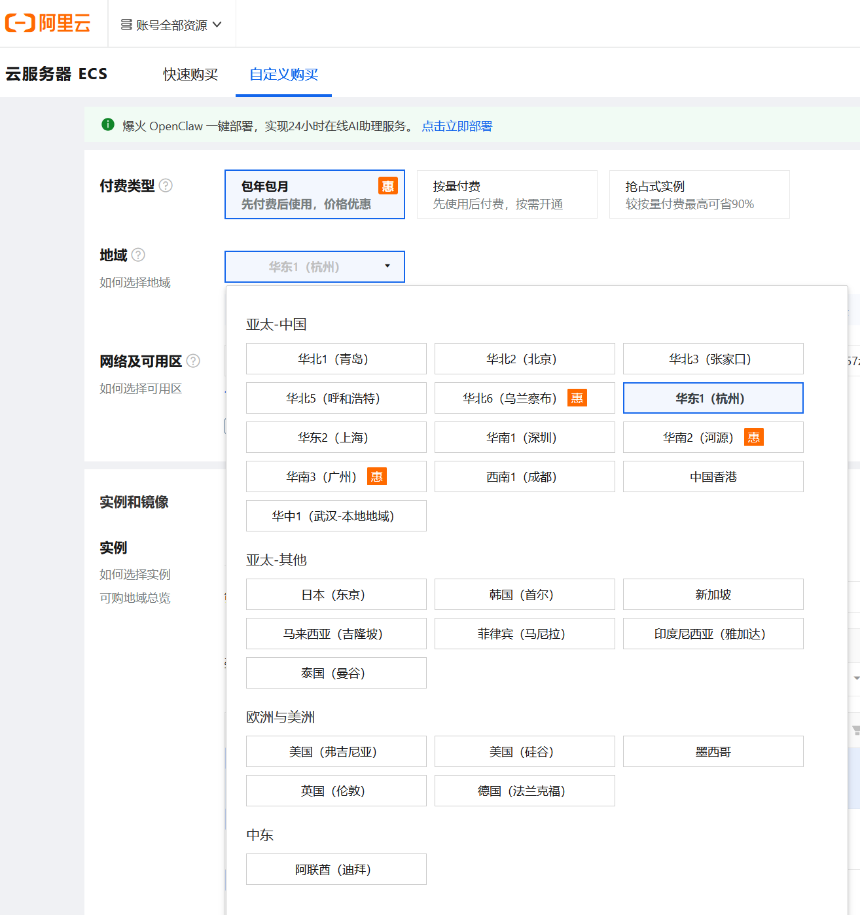
Task: Click 惠 badge on 华南2（河源）
Action: (754, 437)
